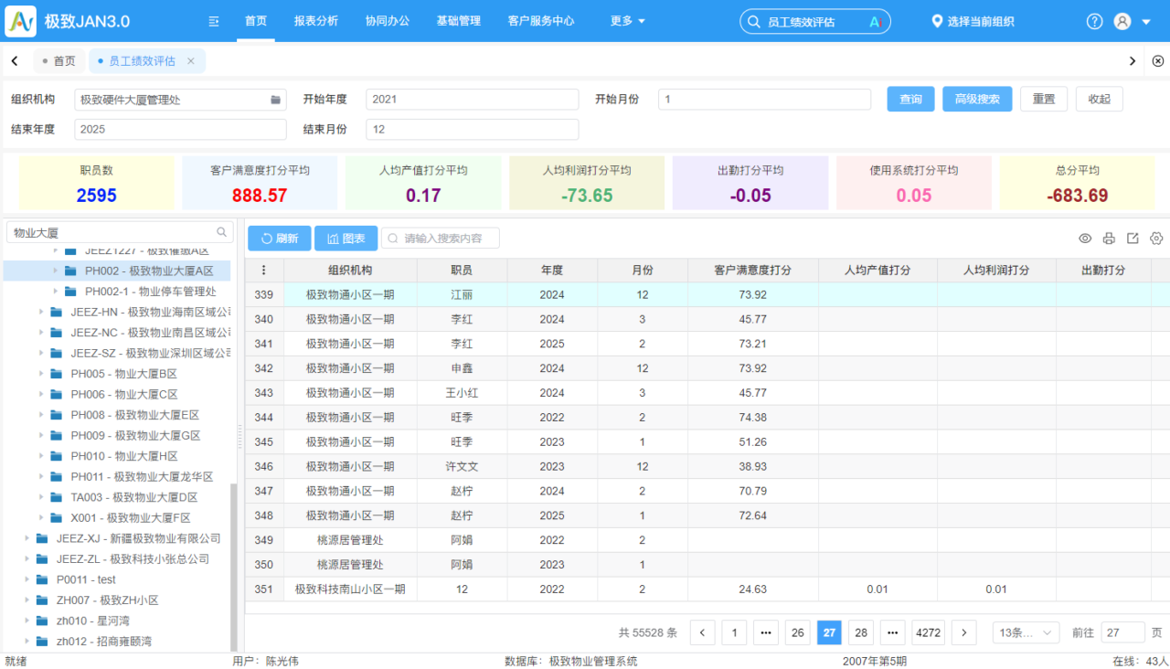Click 许文文 cell in row 346
This screenshot has width=1170, height=669.
point(462,466)
